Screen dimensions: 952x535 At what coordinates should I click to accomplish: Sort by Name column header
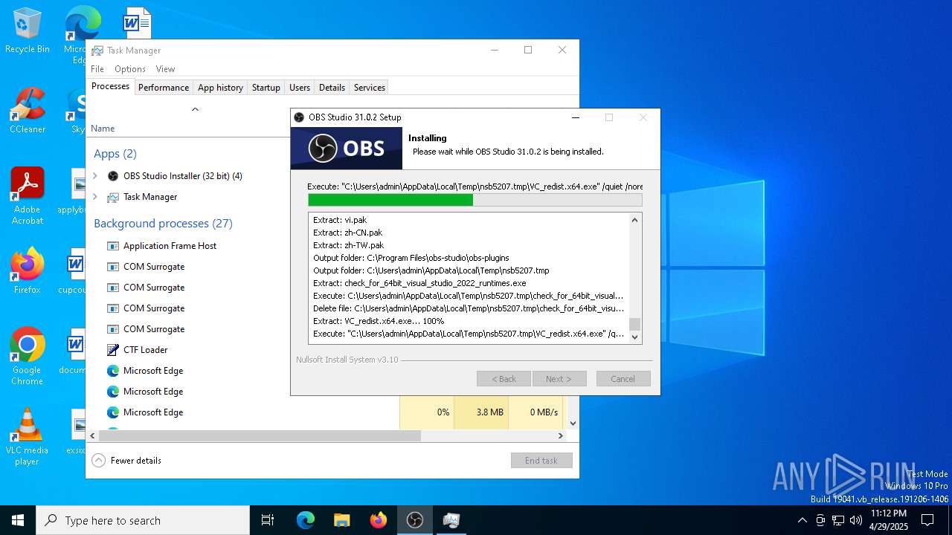click(x=103, y=129)
